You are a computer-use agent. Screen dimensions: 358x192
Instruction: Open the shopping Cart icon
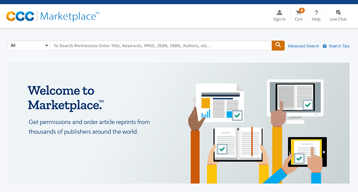[298, 13]
